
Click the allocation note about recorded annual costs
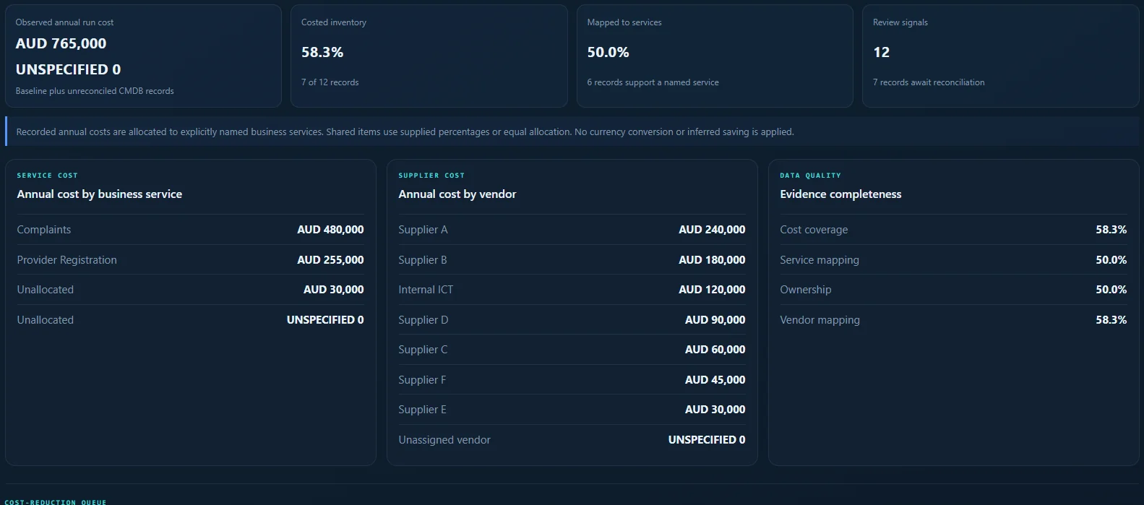coord(405,132)
